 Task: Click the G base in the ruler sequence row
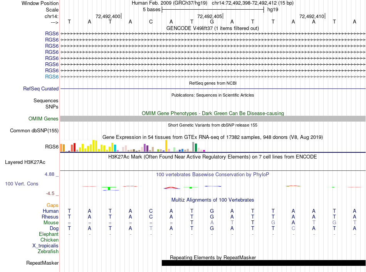[212, 22]
